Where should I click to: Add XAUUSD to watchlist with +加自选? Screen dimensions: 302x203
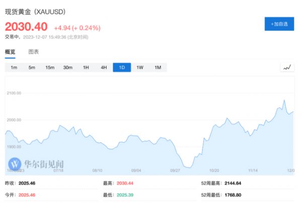click(x=279, y=24)
